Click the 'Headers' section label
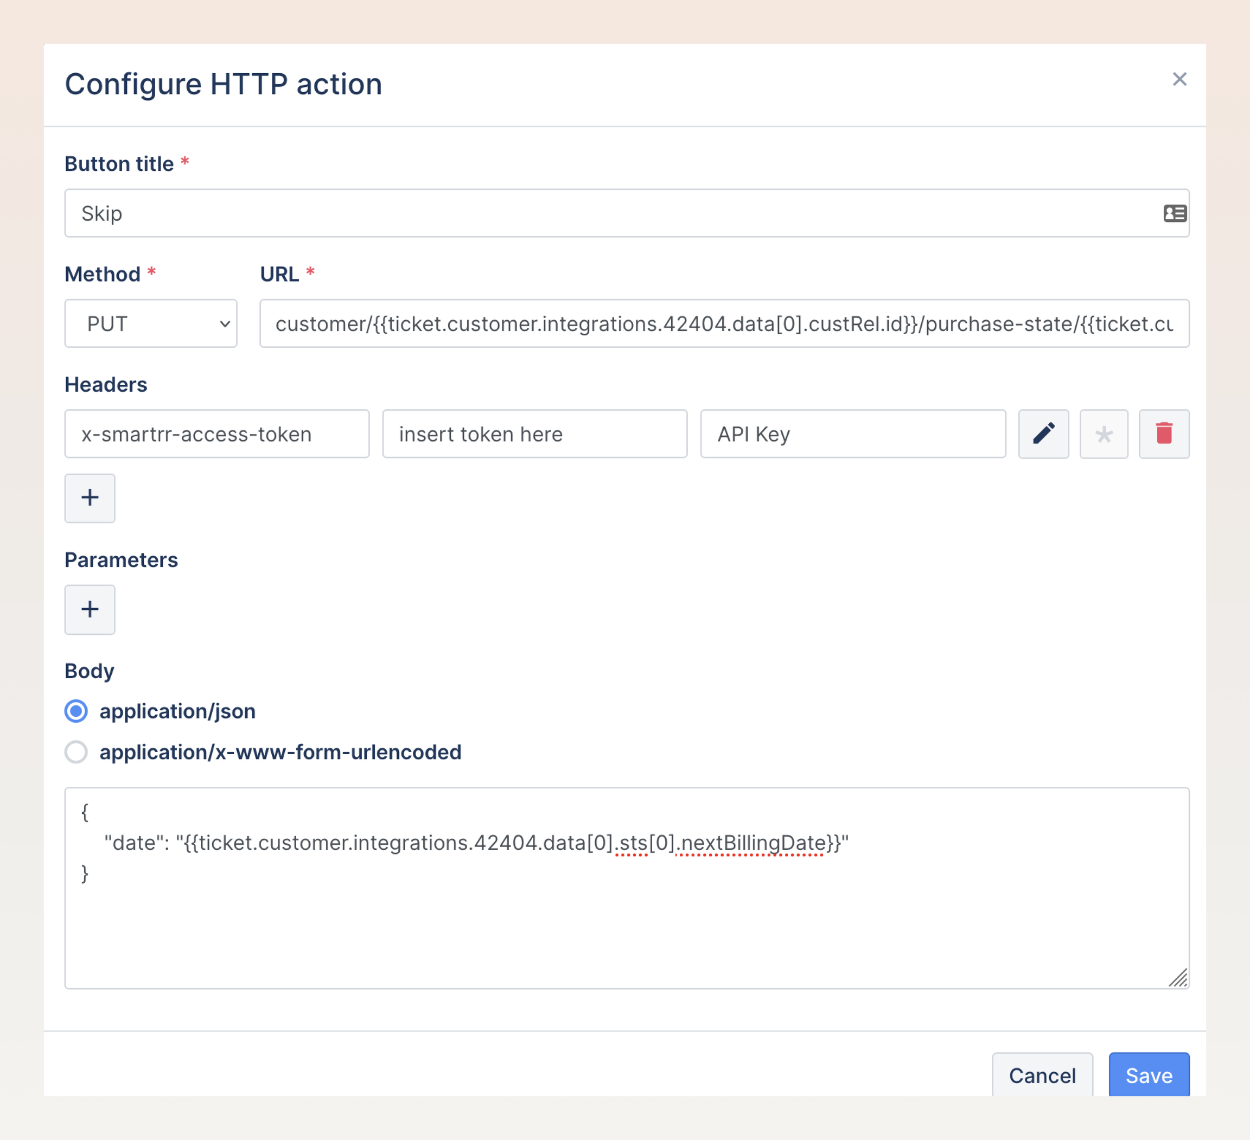This screenshot has height=1140, width=1250. (x=106, y=385)
